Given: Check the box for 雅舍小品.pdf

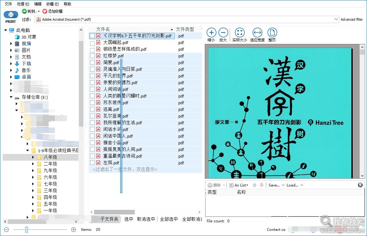Looking at the screenshot, I should pos(92,143).
